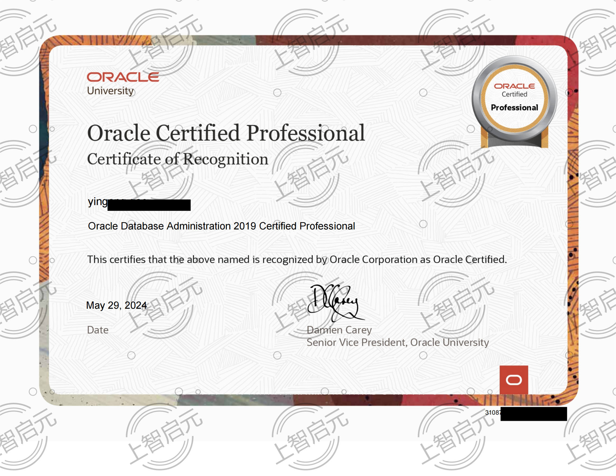Select the 'Oracle Certified Professional' heading
The image size is (616, 476).
pyautogui.click(x=226, y=133)
